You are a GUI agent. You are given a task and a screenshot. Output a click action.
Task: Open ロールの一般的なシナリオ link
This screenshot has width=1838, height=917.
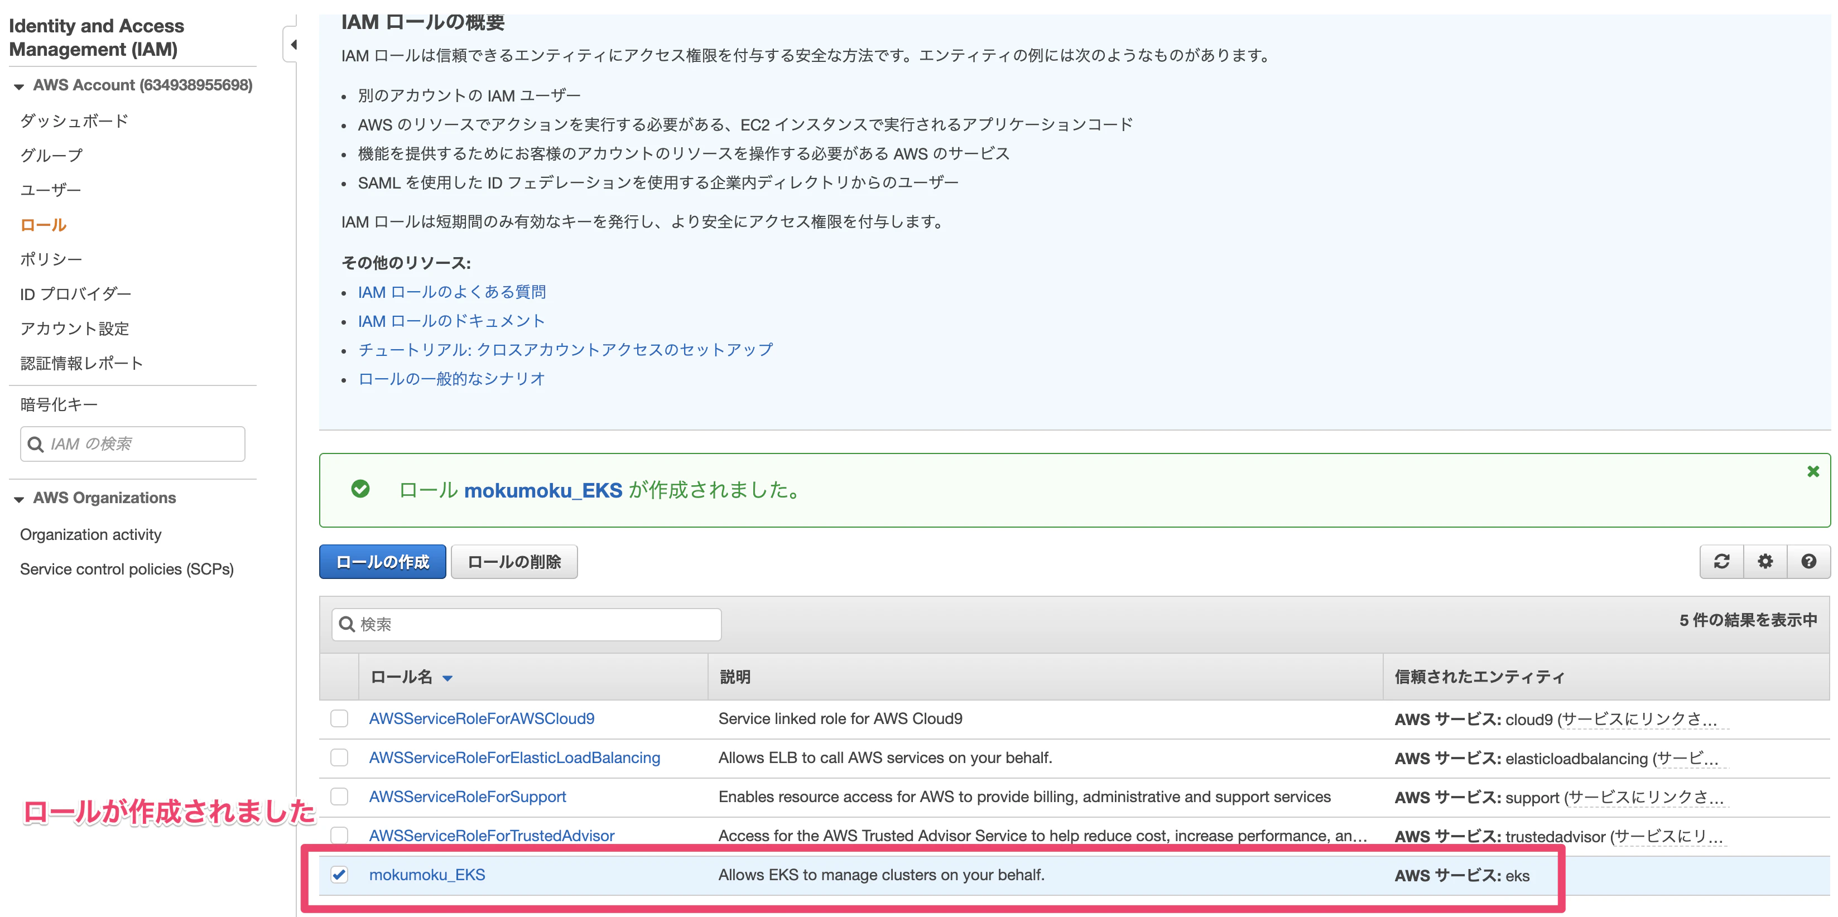click(x=451, y=379)
